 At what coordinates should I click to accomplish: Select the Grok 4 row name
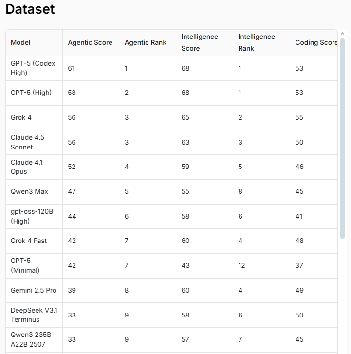(21, 117)
